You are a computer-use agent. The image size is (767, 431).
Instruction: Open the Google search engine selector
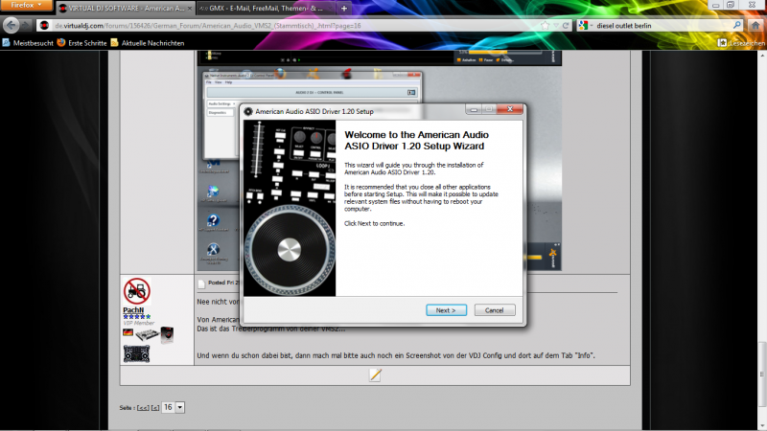[x=585, y=26]
